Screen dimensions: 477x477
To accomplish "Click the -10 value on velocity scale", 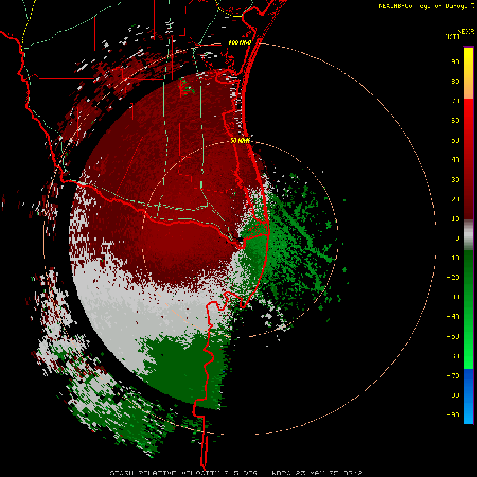I will tap(453, 258).
